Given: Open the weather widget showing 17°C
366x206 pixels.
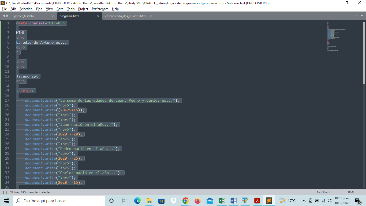Looking at the screenshot, I should pyautogui.click(x=287, y=201).
